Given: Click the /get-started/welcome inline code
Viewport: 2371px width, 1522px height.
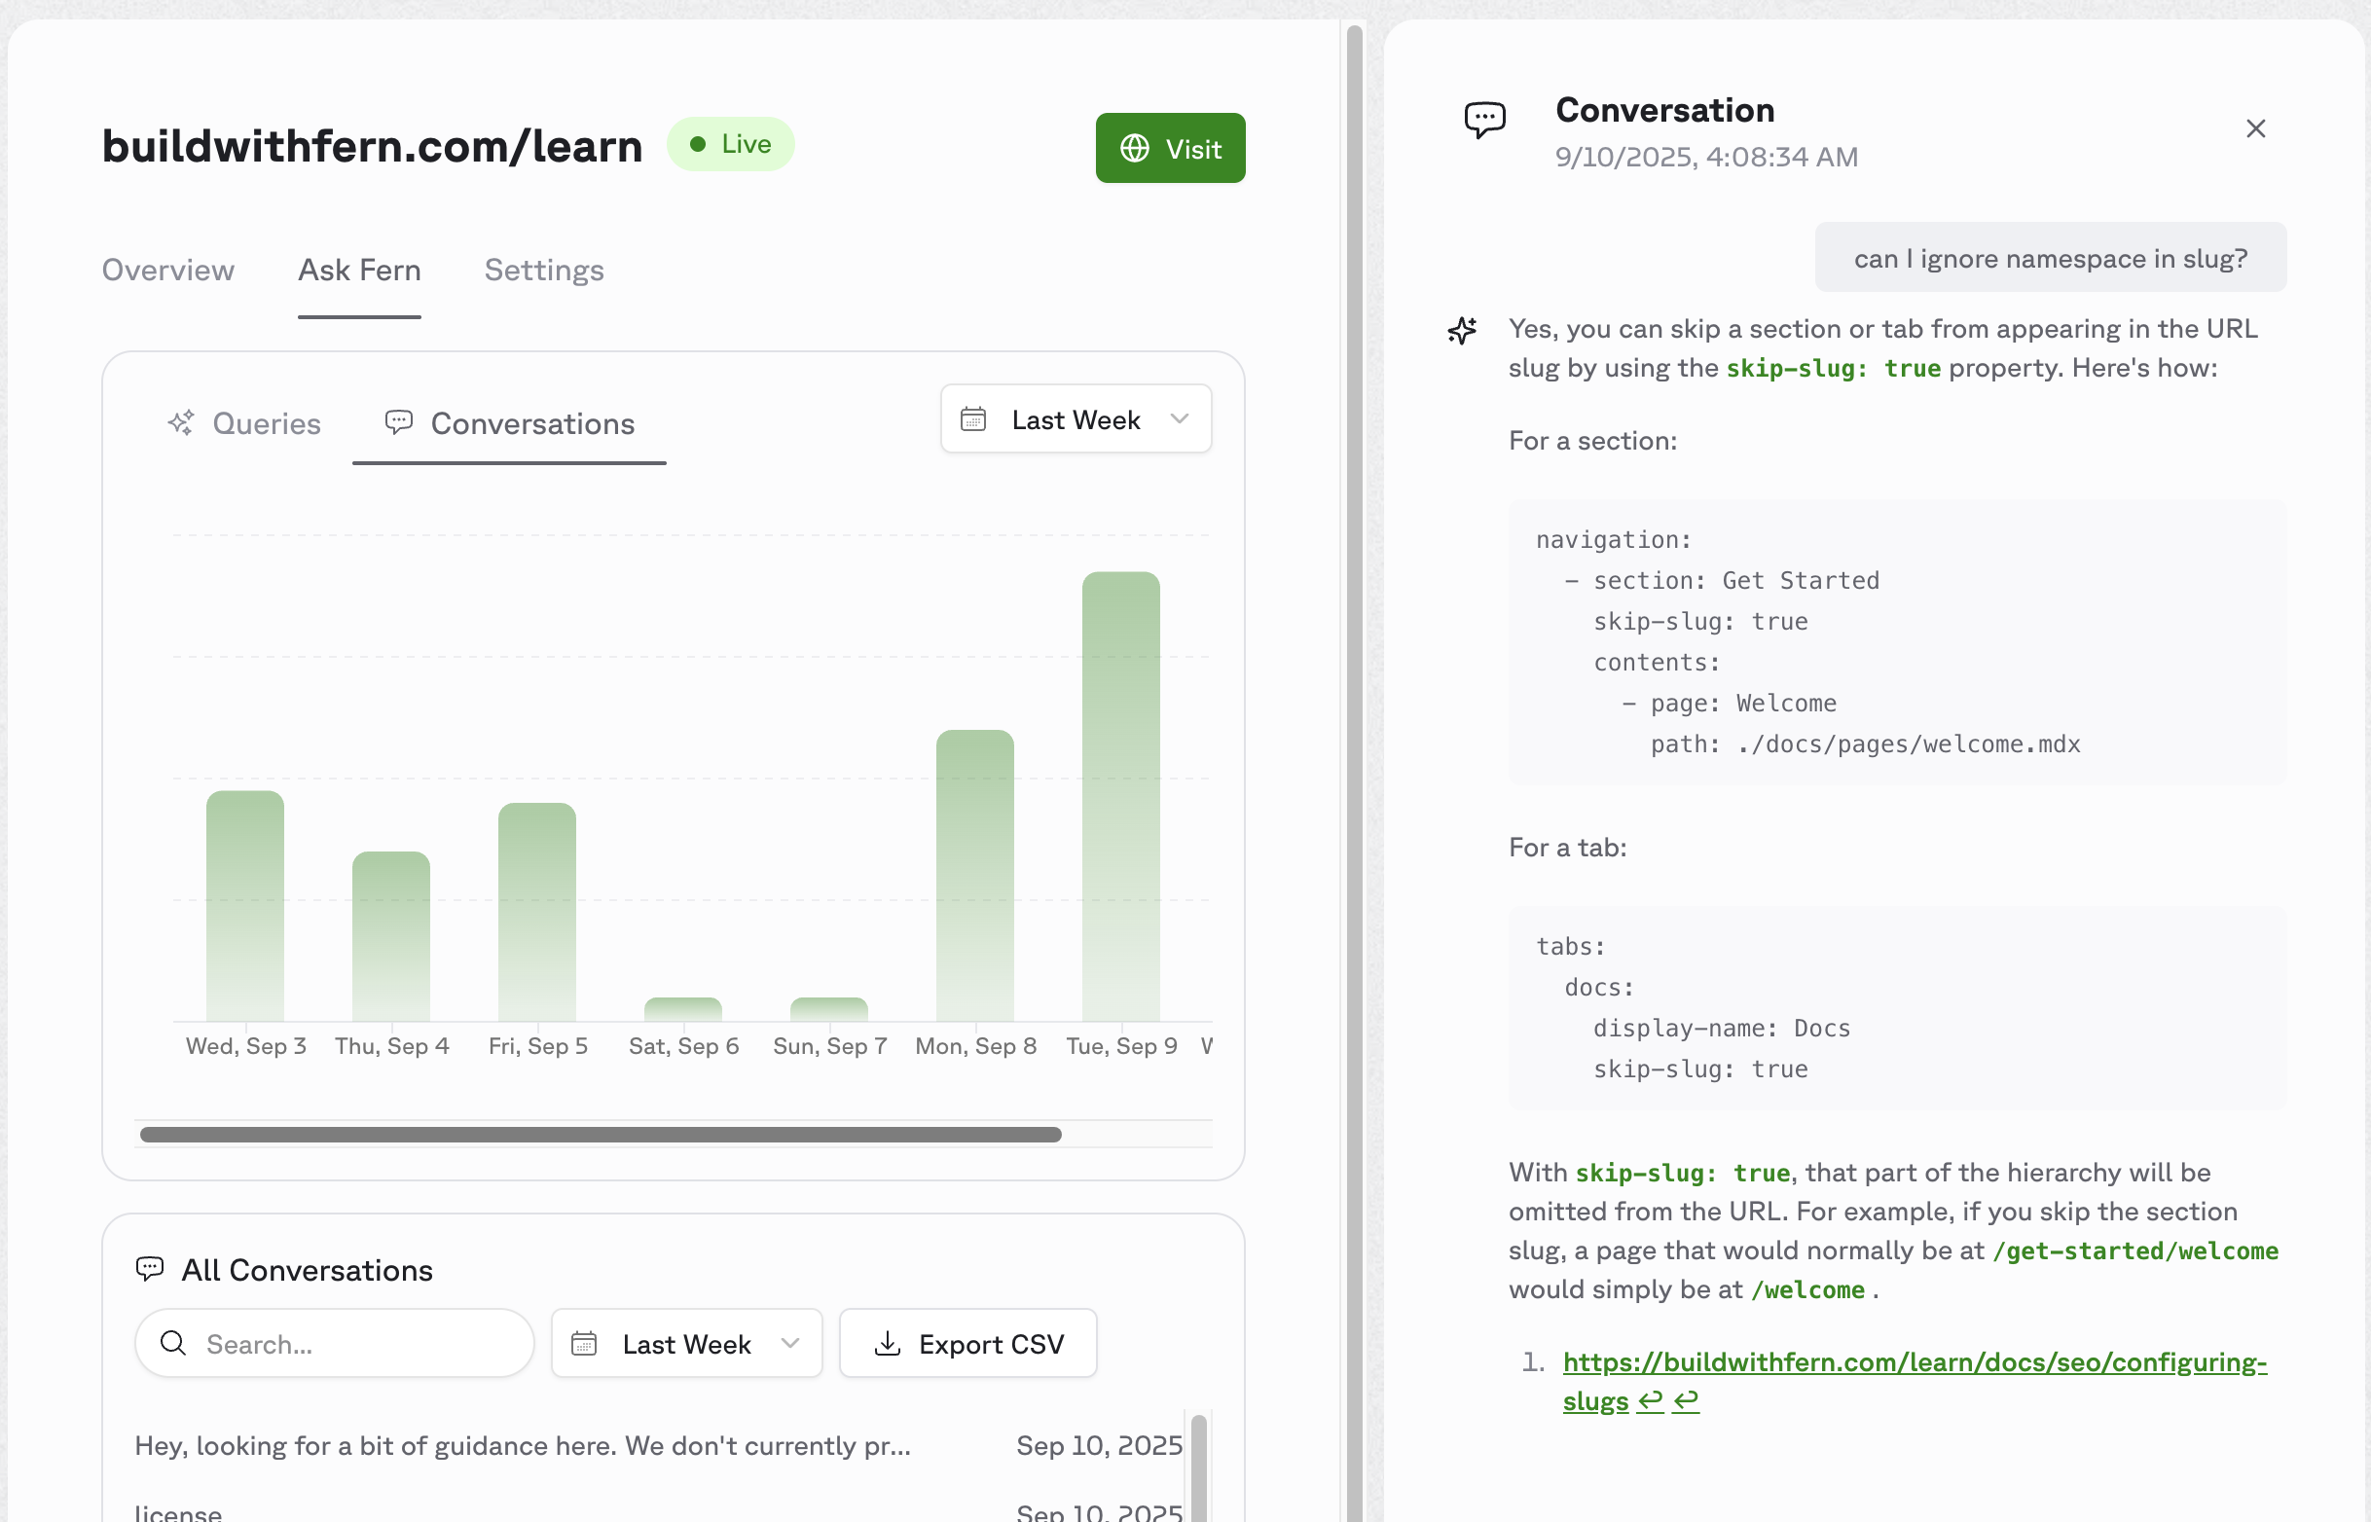Looking at the screenshot, I should [2134, 1250].
